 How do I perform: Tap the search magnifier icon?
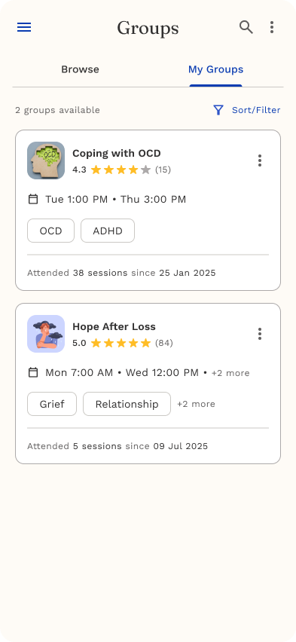coord(246,27)
